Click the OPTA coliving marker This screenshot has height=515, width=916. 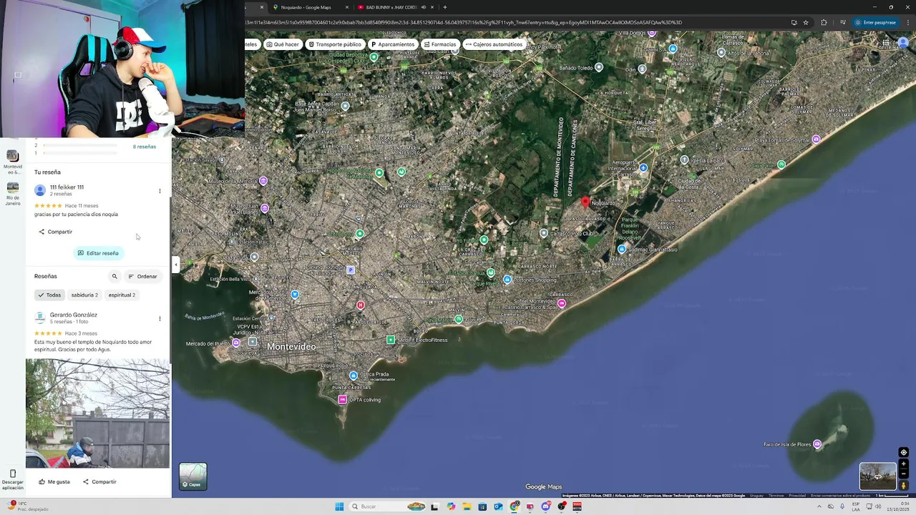pos(343,400)
